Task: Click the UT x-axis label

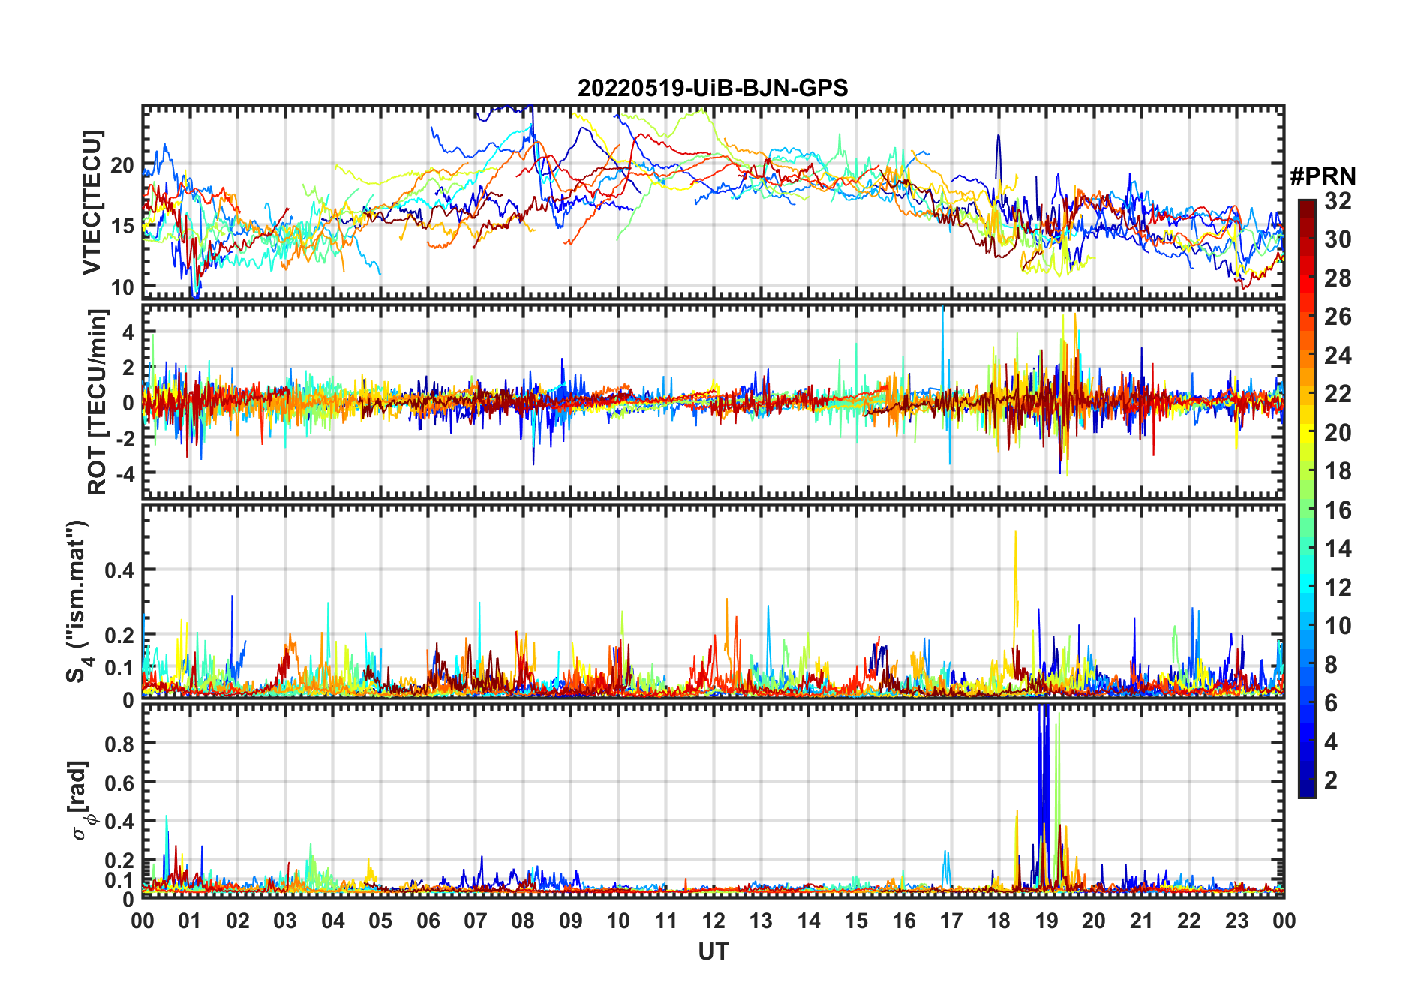Action: (x=713, y=951)
